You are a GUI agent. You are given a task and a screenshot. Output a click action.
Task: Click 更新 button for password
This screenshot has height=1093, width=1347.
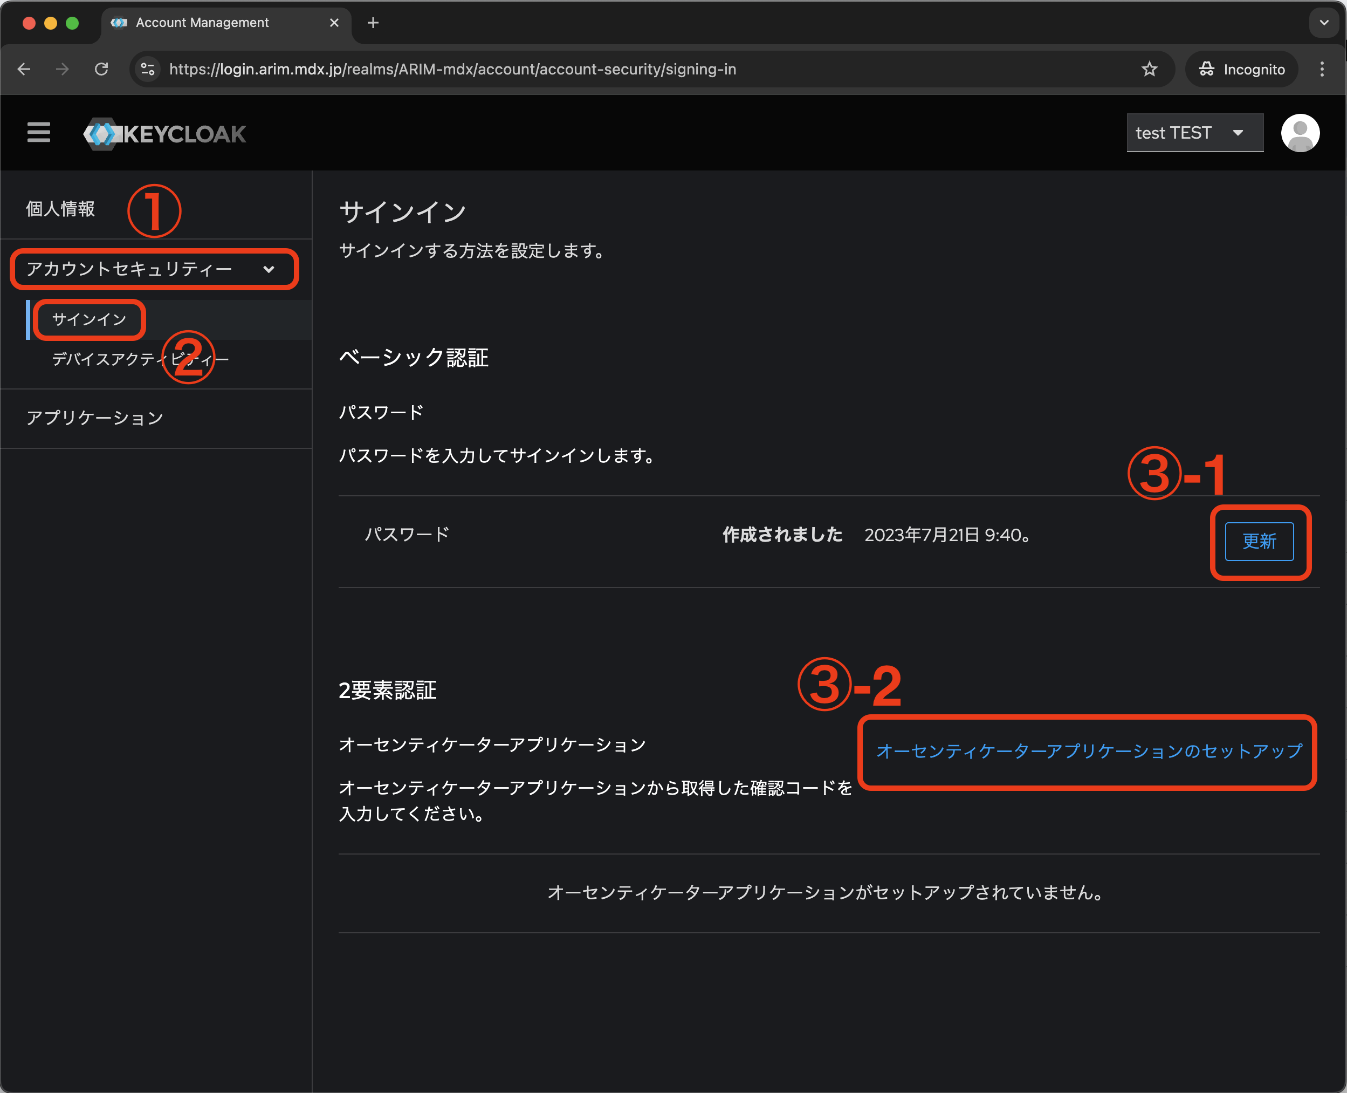click(1259, 542)
